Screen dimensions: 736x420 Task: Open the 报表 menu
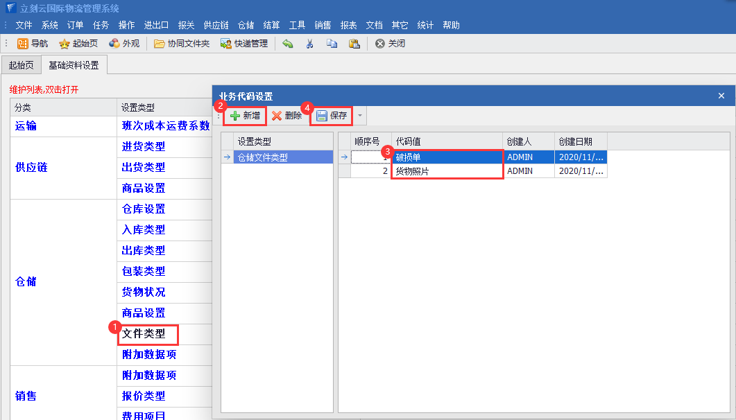348,25
